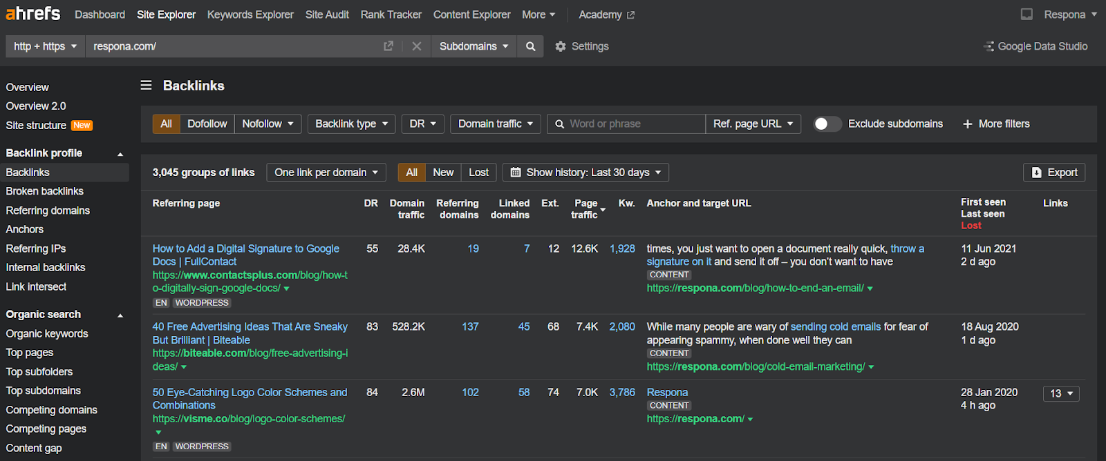Open the Domain traffic dropdown
This screenshot has height=461, width=1106.
[496, 124]
